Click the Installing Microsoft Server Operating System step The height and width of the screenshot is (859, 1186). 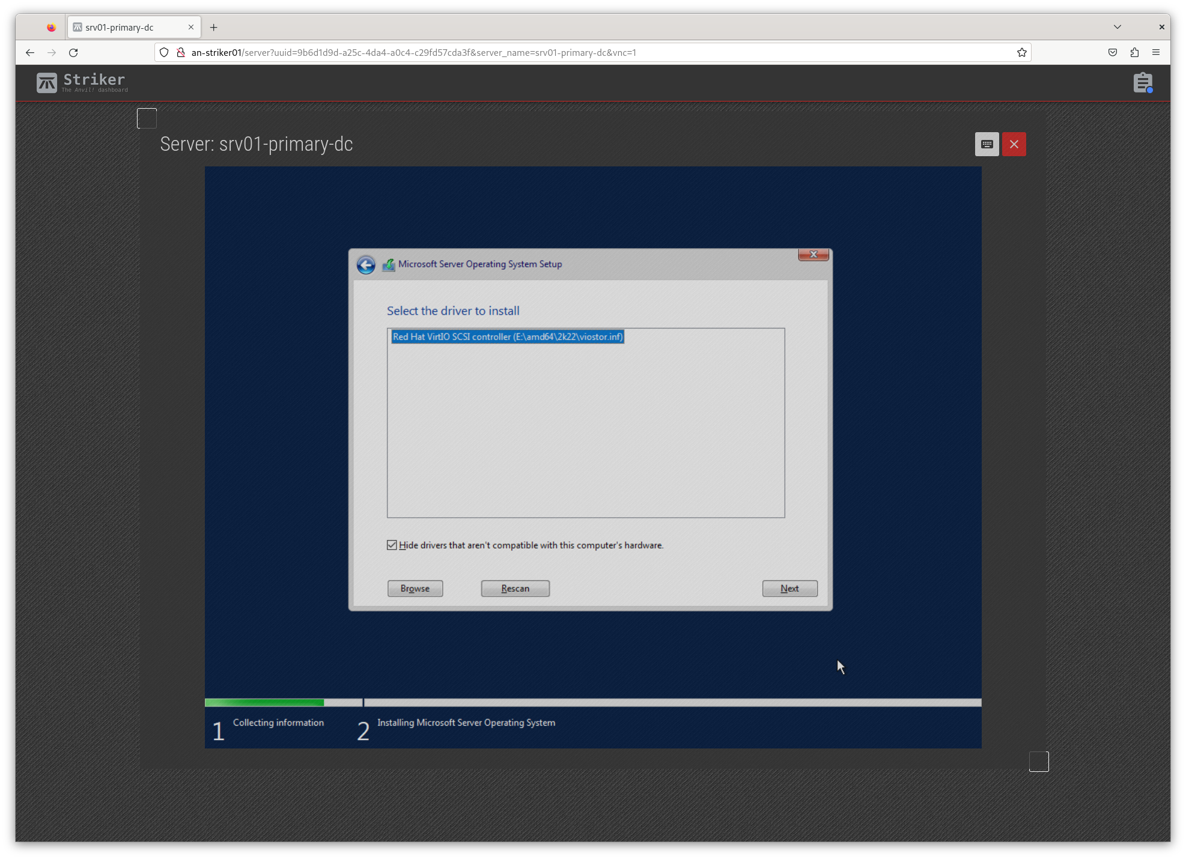(466, 723)
